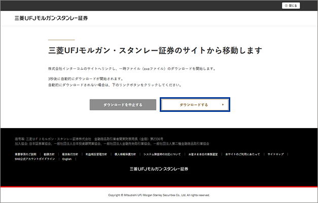Open 勧誘方針 footer link
318x203 pixels.
click(49, 154)
